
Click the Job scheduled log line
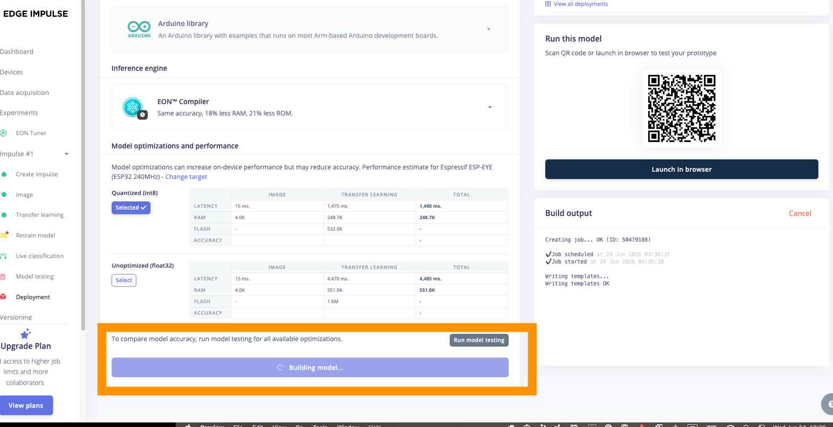607,254
